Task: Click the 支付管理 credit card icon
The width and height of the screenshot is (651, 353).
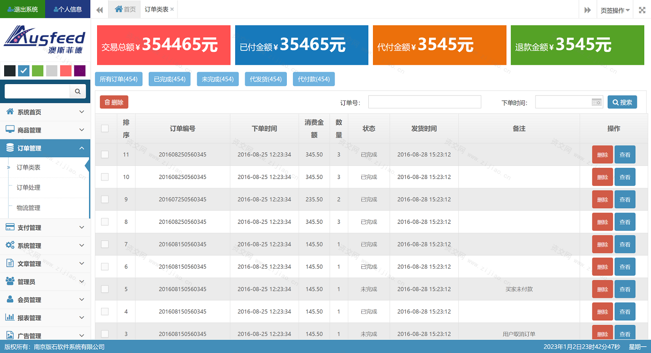Action: pos(10,227)
